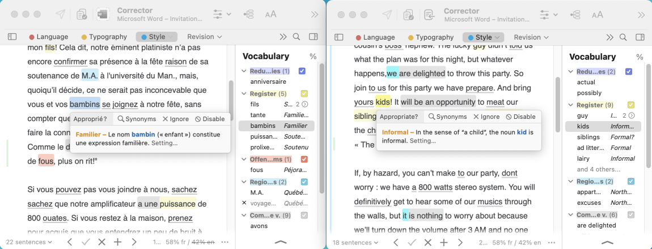Viewport: 652px width, 249px height.
Task: Click the document checkmark icon in French window
Action: point(82,14)
